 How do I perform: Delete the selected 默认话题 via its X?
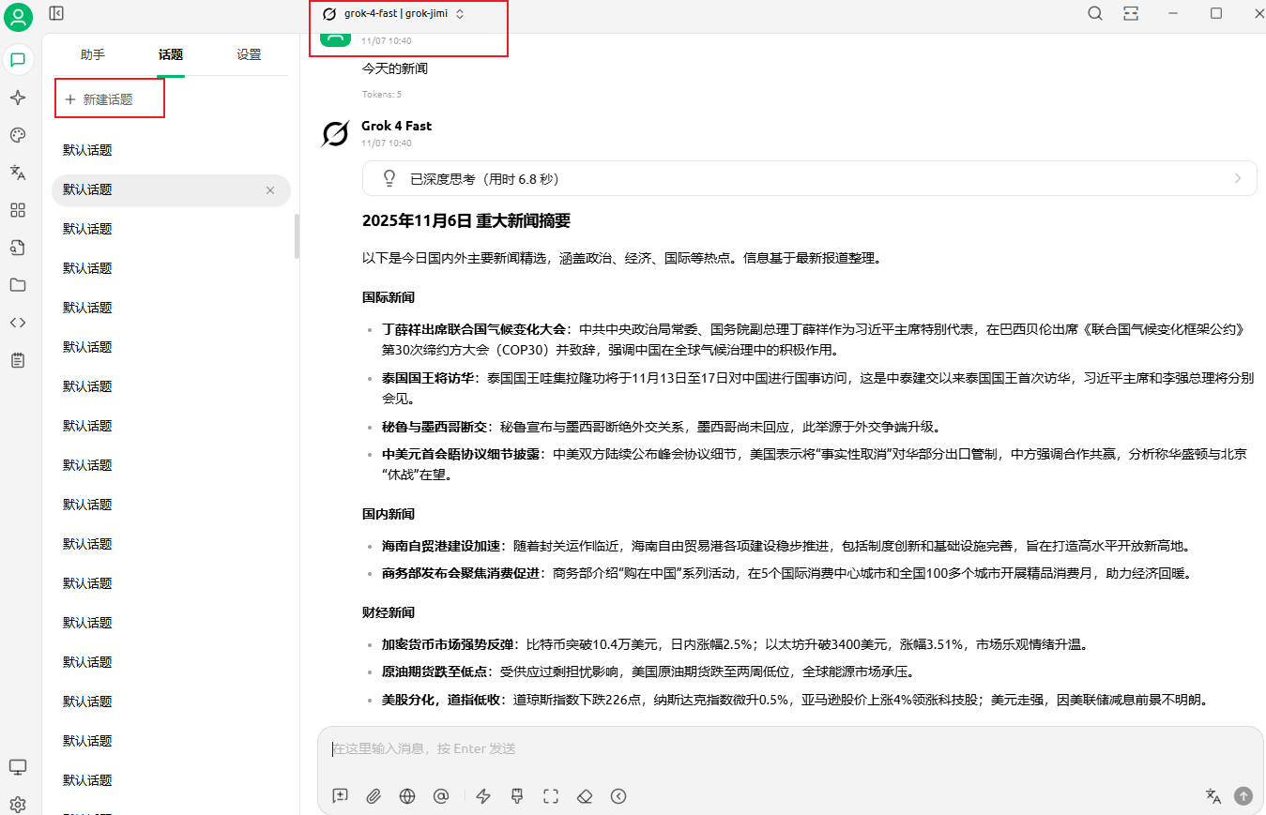270,190
